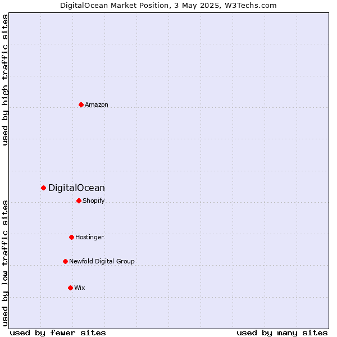Image resolution: width=337 pixels, height=337 pixels.
Task: Click the red DigitalOcean data point
Action: pyautogui.click(x=43, y=188)
